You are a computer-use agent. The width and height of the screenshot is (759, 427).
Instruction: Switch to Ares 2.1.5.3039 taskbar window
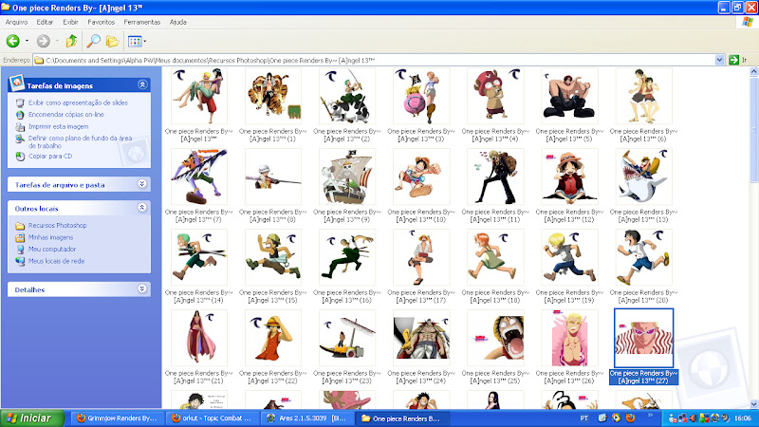point(306,418)
